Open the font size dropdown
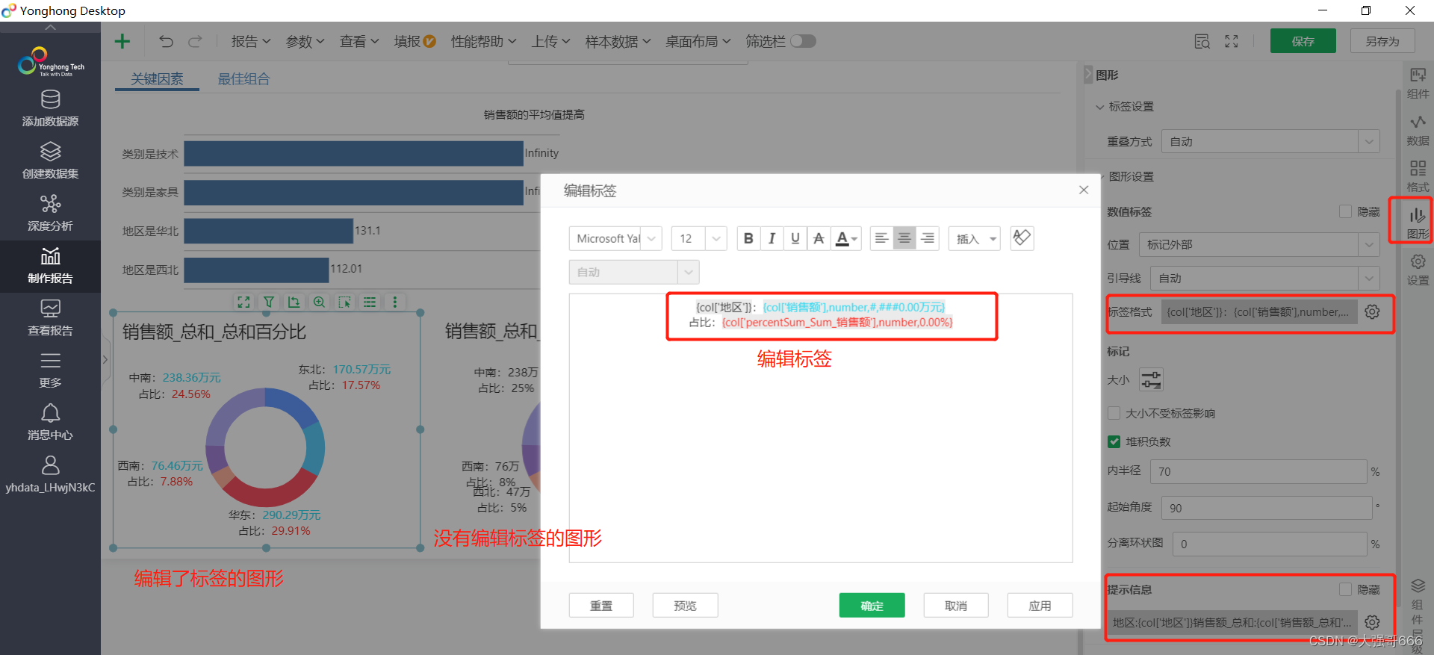 pyautogui.click(x=699, y=238)
